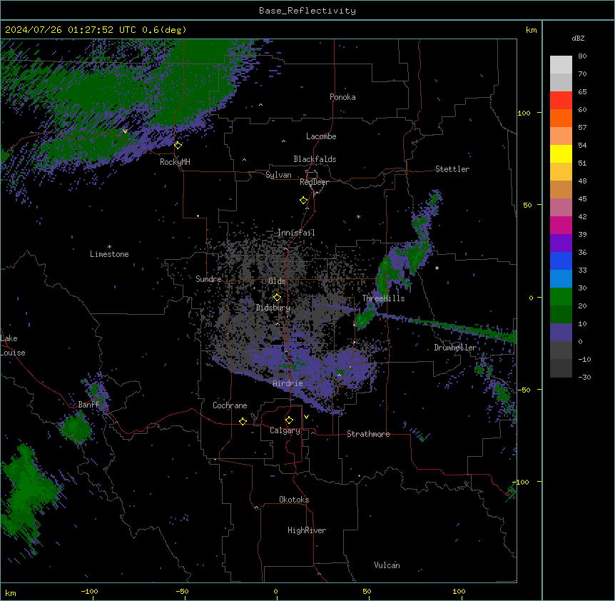Click the 80 value in the dBZ legend
Viewport: 615px width, 601px height.
[582, 56]
